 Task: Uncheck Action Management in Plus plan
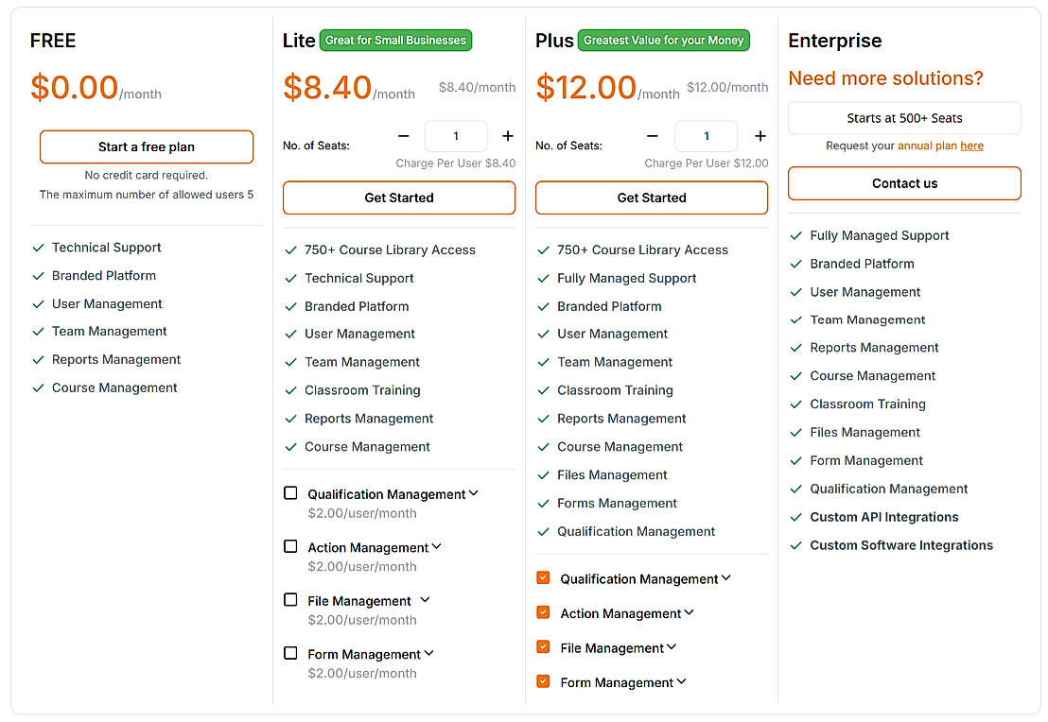(543, 612)
